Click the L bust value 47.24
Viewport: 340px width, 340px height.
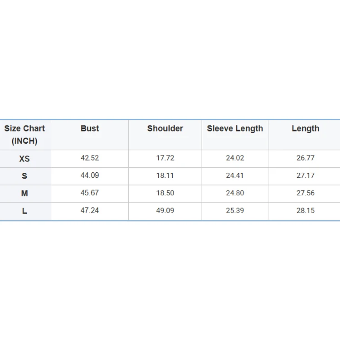(x=90, y=210)
